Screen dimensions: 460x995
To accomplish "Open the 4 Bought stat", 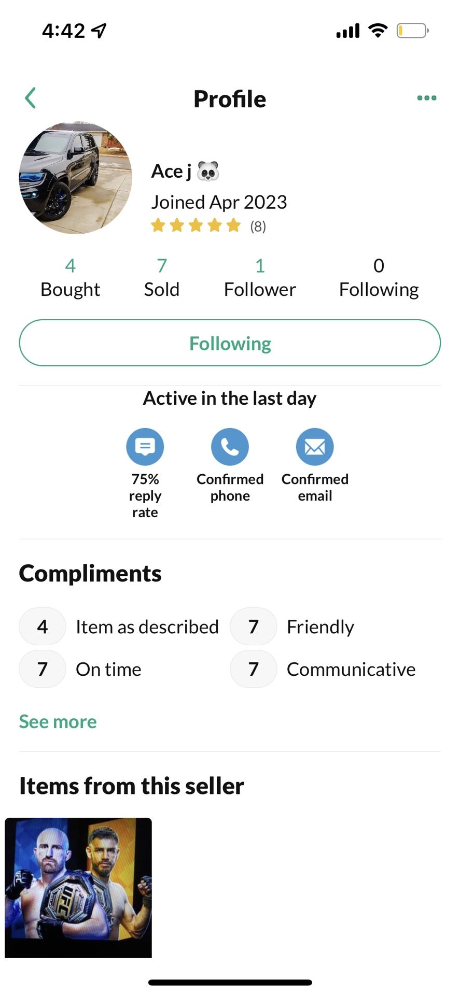I will pyautogui.click(x=71, y=278).
